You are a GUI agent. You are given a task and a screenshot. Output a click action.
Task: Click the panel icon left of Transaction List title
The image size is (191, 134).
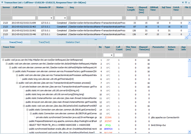2,3
